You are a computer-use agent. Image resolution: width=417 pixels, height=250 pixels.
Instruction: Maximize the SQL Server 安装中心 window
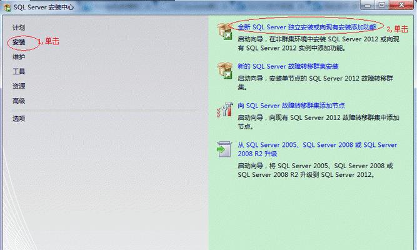[x=381, y=6]
